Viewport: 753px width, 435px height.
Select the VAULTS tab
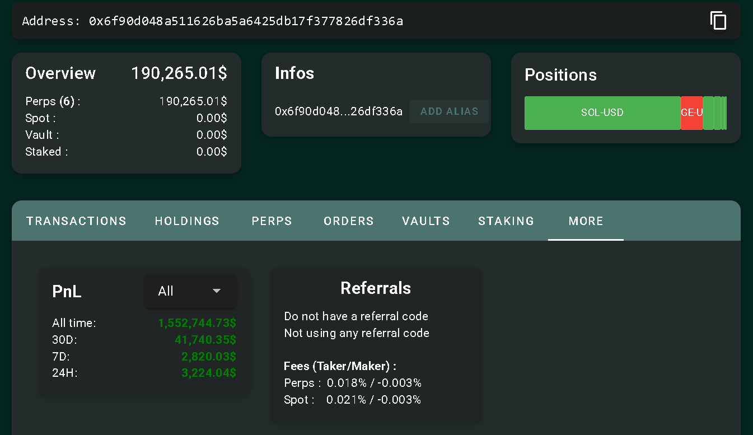tap(425, 221)
